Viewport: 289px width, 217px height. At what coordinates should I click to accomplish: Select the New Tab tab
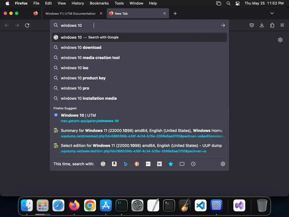point(138,13)
